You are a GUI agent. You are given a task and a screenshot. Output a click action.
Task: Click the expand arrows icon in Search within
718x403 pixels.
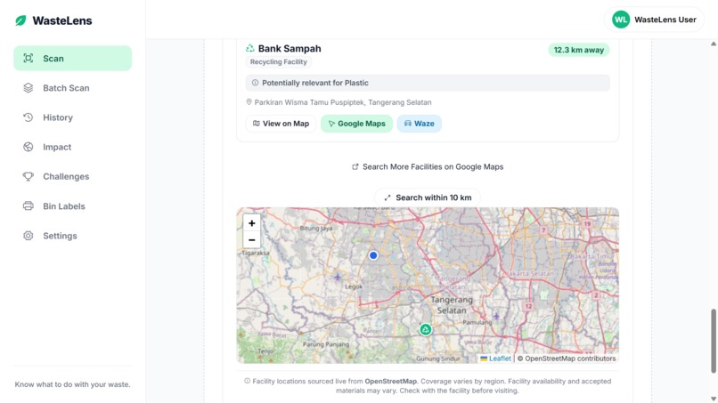[x=388, y=197]
